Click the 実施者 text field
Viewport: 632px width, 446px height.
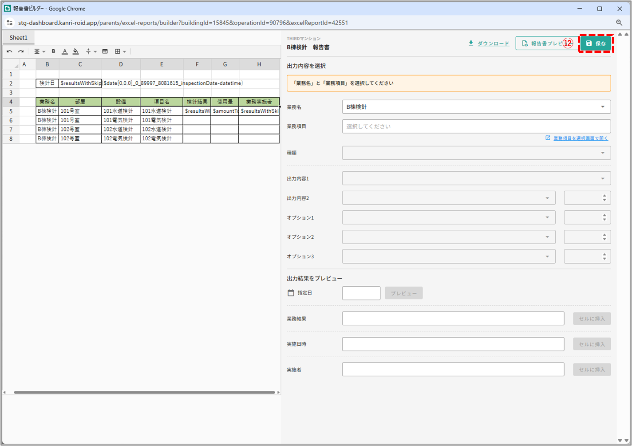453,369
